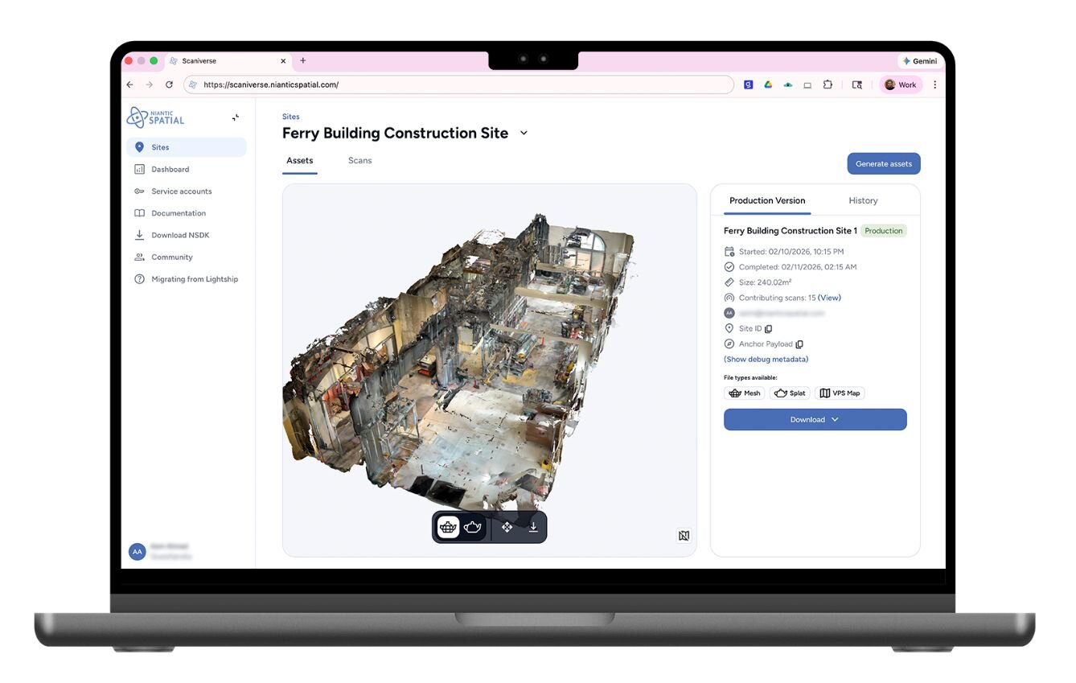Image resolution: width=1076 pixels, height=683 pixels.
Task: Click the browser address bar
Action: tap(458, 84)
